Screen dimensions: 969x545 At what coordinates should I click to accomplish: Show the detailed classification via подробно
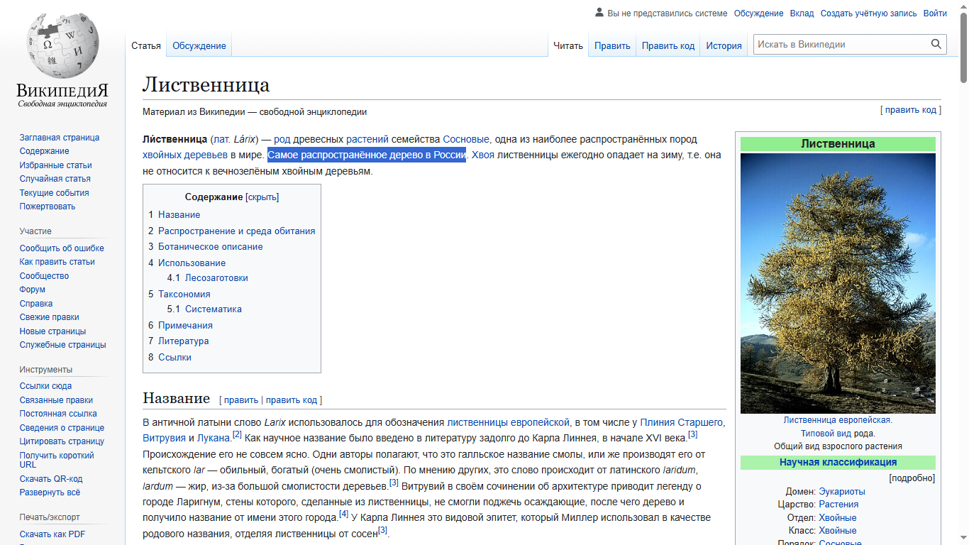(912, 478)
